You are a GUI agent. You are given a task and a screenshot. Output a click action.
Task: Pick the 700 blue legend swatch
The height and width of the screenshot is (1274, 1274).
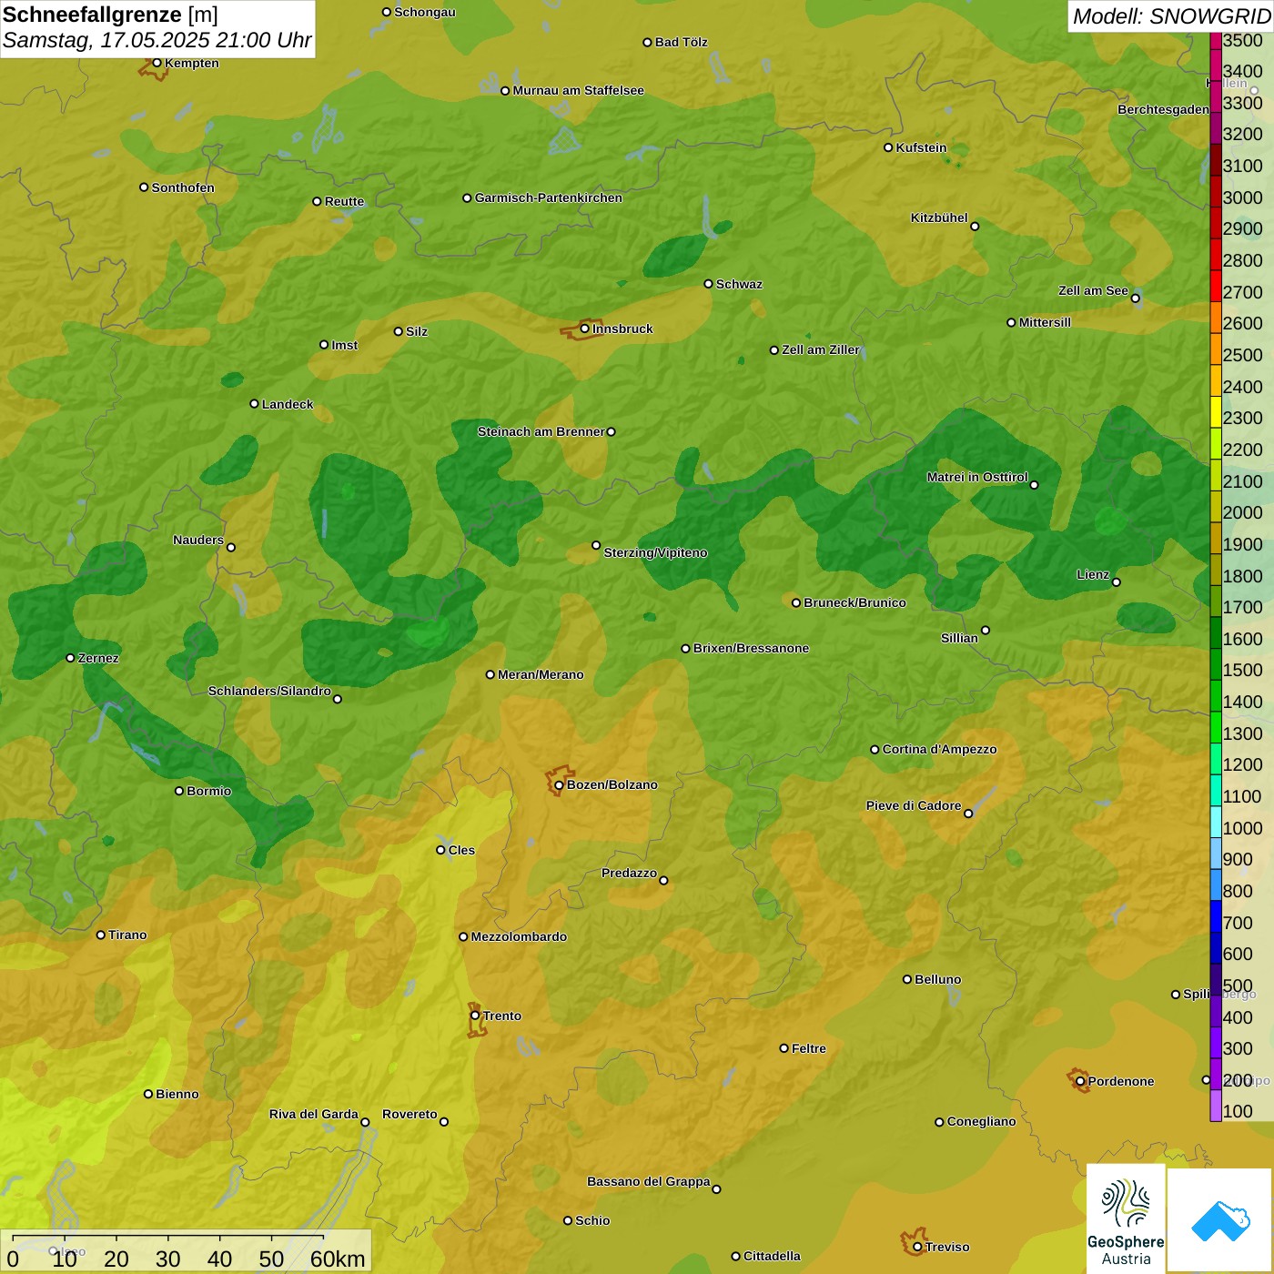(x=1216, y=916)
